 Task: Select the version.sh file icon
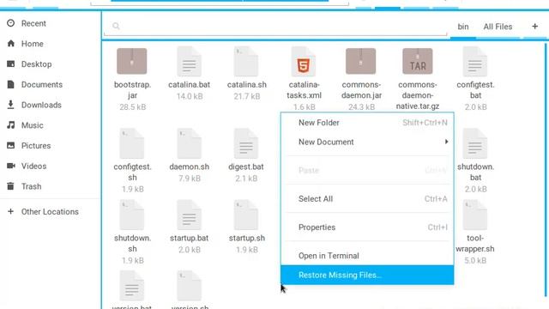(x=189, y=286)
